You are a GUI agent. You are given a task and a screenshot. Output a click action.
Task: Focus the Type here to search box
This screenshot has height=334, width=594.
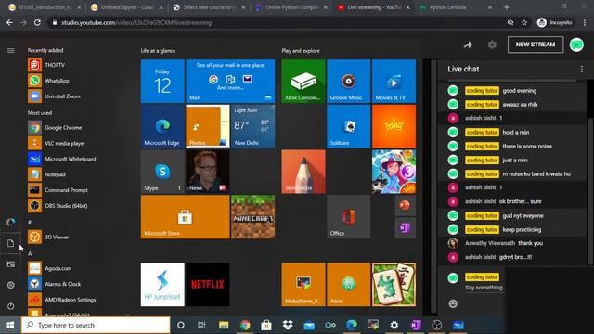click(x=96, y=325)
